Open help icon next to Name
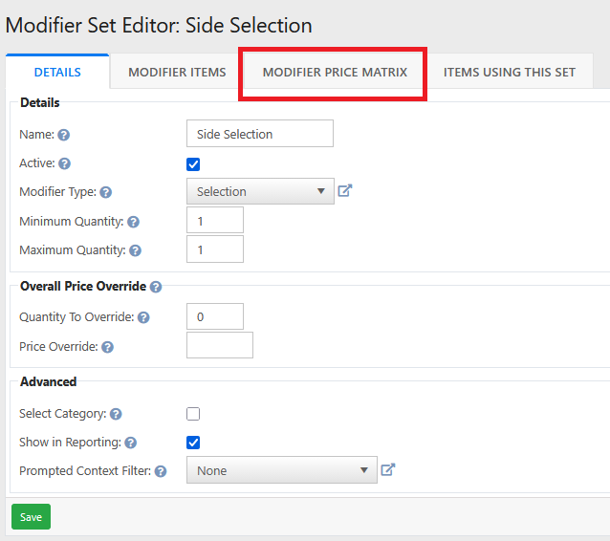This screenshot has width=610, height=541. click(x=64, y=135)
